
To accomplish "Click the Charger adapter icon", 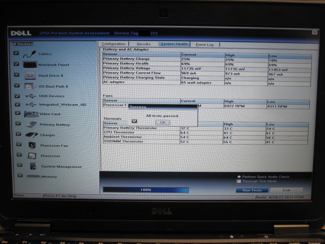I will pyautogui.click(x=32, y=135).
